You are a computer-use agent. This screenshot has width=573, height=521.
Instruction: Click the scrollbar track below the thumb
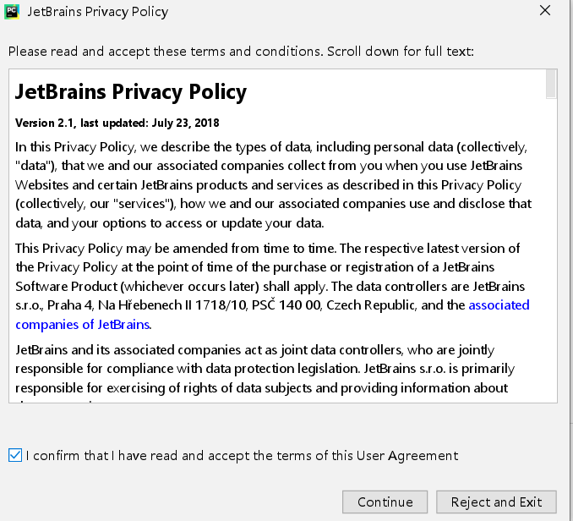[x=551, y=249]
